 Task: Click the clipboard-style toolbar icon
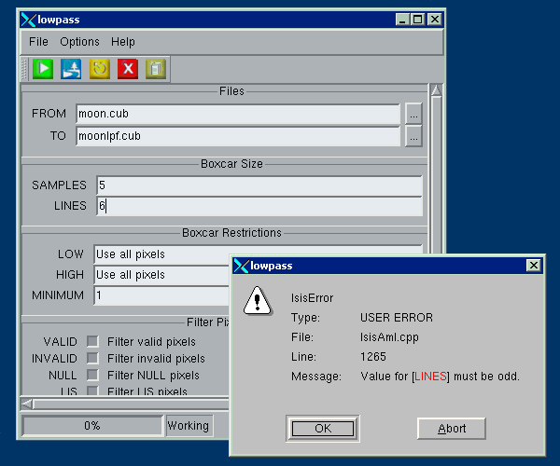point(155,68)
